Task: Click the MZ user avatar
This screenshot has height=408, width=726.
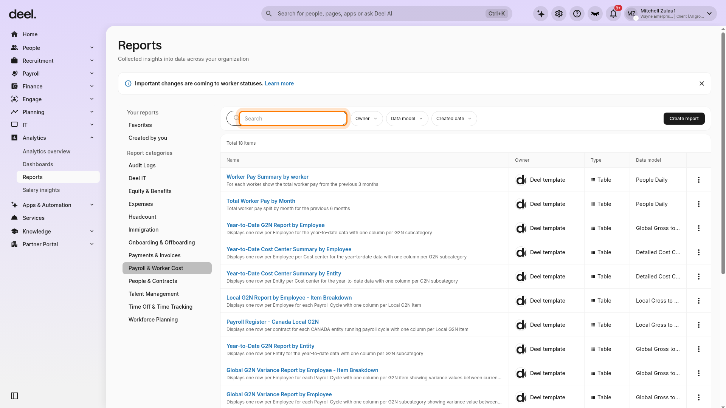Action: tap(631, 14)
